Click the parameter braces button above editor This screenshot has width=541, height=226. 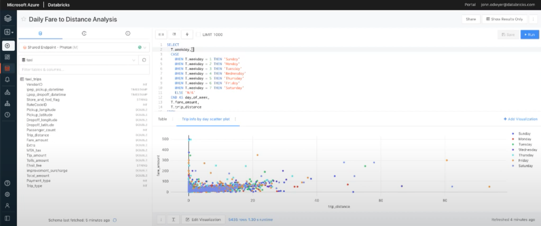[161, 35]
